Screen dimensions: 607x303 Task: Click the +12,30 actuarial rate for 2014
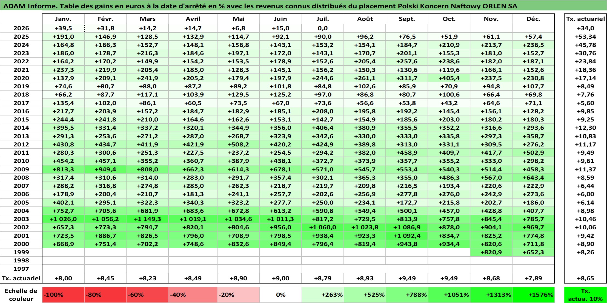(x=585, y=128)
